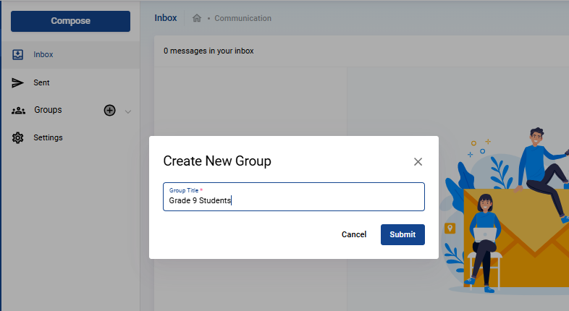Click the Inbox tray icon in sidebar
The image size is (569, 311).
click(x=17, y=54)
